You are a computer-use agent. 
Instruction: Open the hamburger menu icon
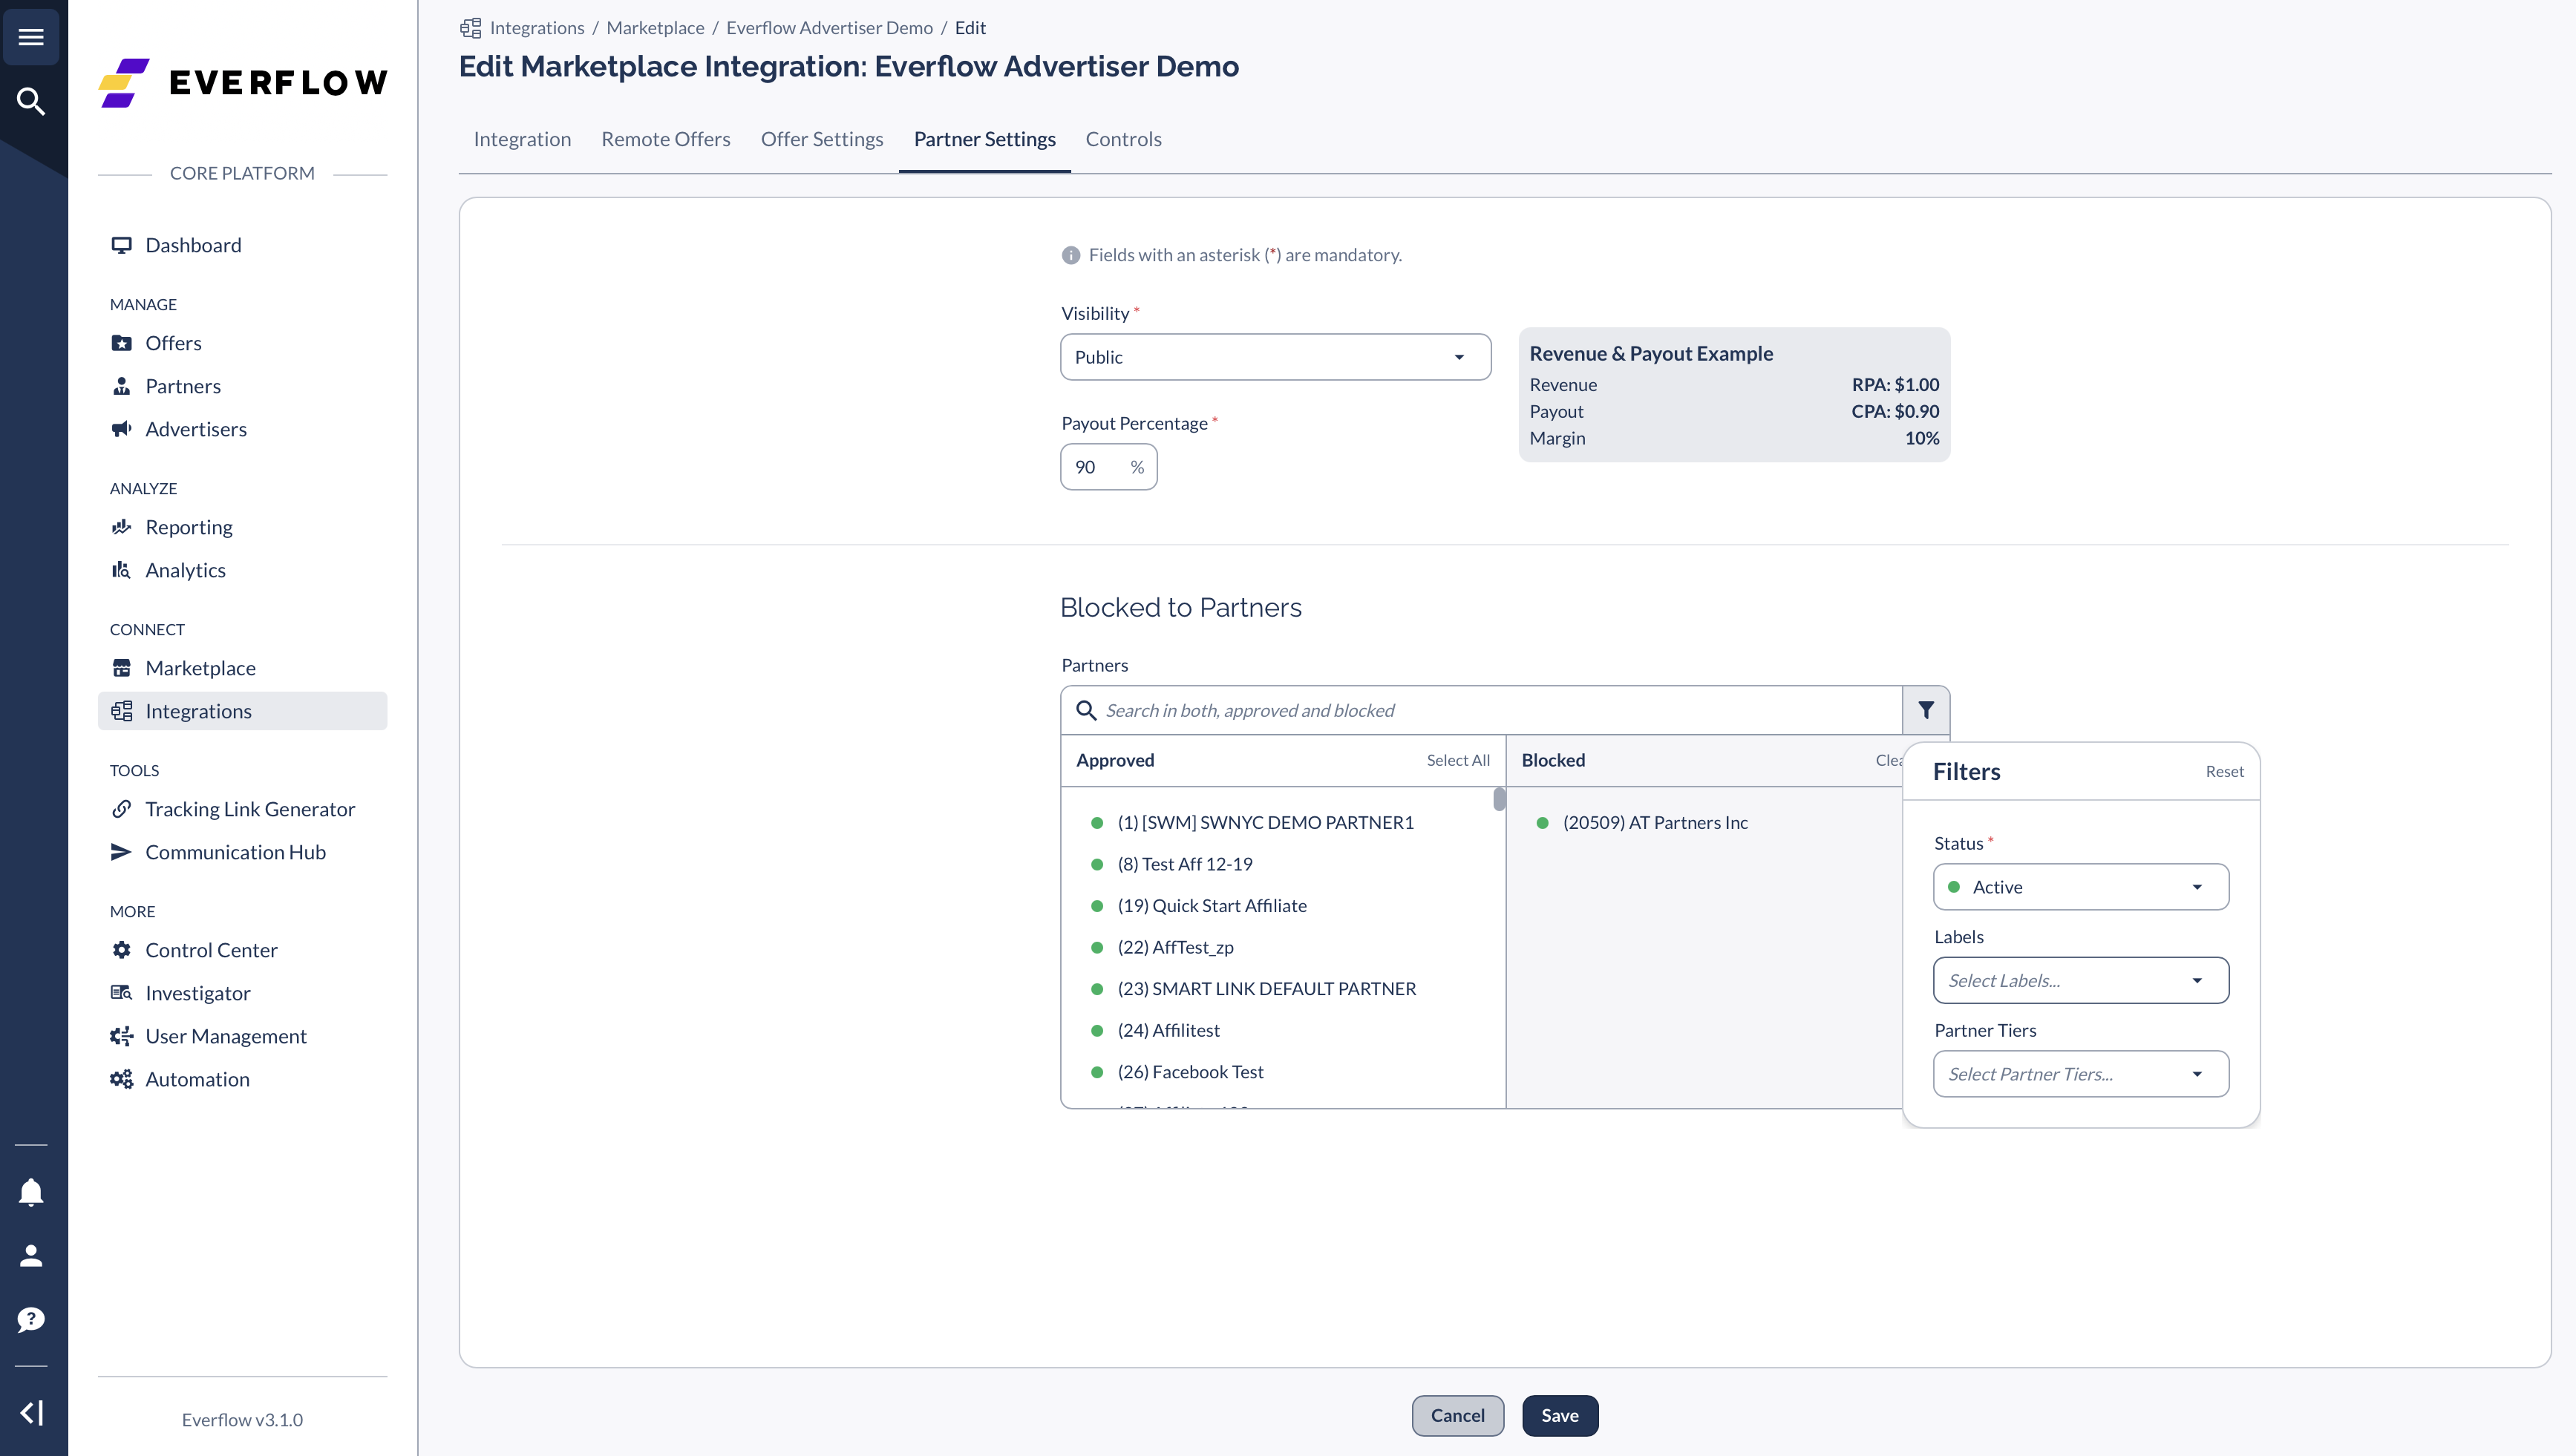click(x=31, y=37)
